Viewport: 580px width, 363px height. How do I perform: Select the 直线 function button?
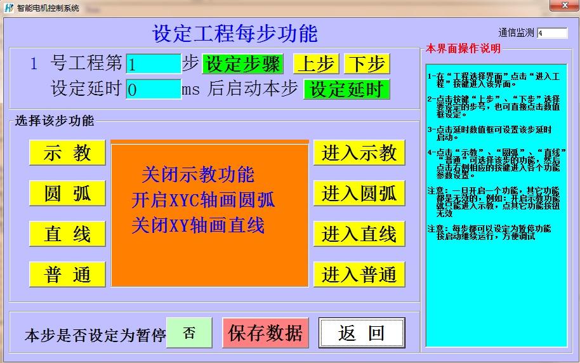pos(67,234)
